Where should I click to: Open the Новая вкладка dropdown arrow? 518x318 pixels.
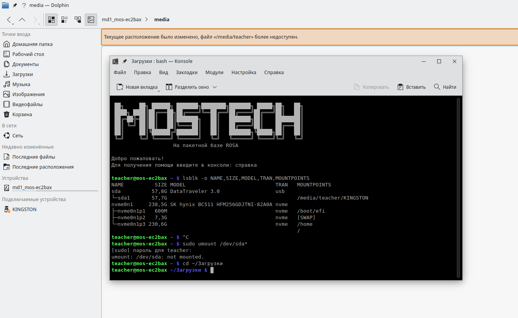(159, 91)
